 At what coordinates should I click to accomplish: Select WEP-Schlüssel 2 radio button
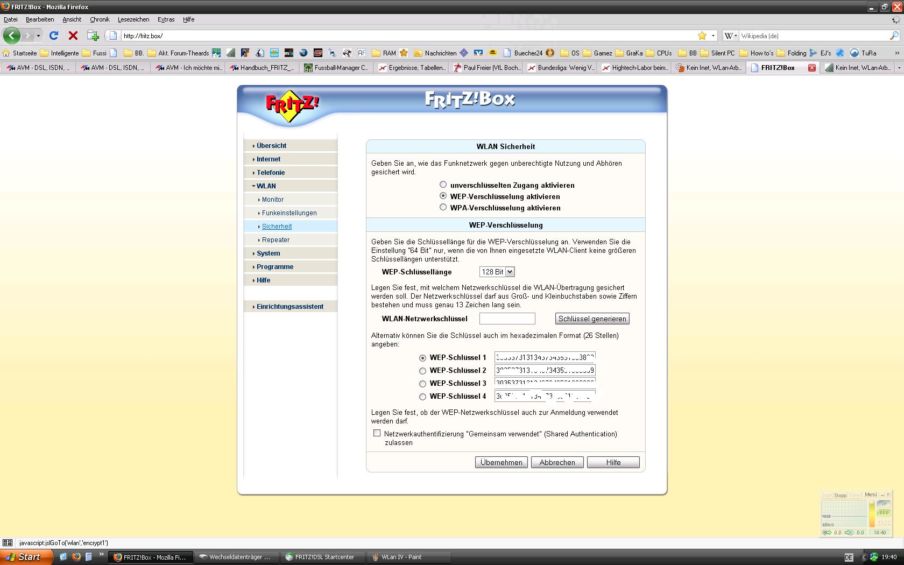click(x=422, y=371)
